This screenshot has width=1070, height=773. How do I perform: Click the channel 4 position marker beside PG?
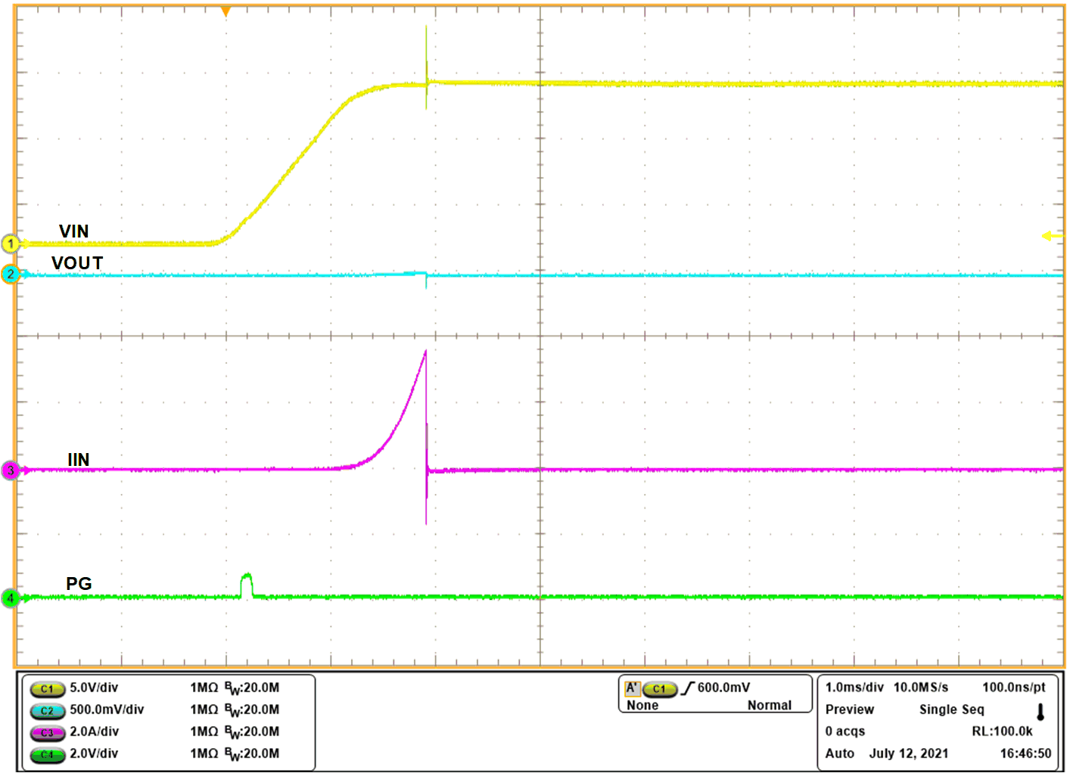[11, 598]
